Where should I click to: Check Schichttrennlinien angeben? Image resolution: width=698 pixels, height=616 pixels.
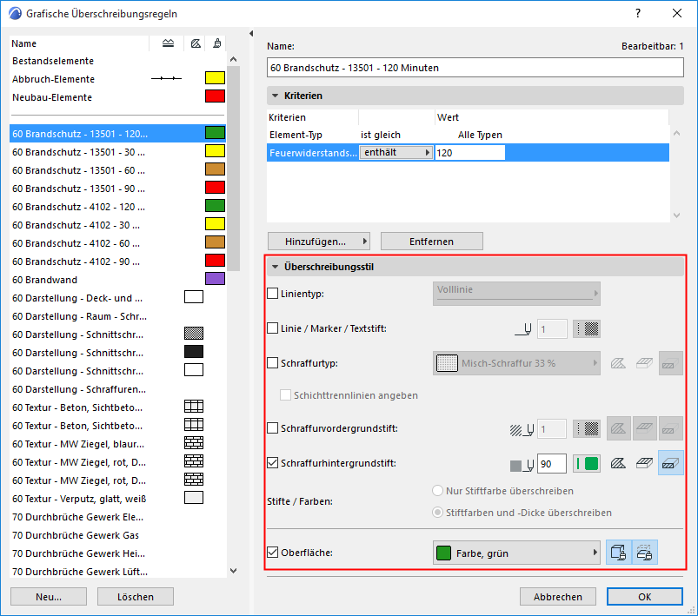(x=285, y=394)
